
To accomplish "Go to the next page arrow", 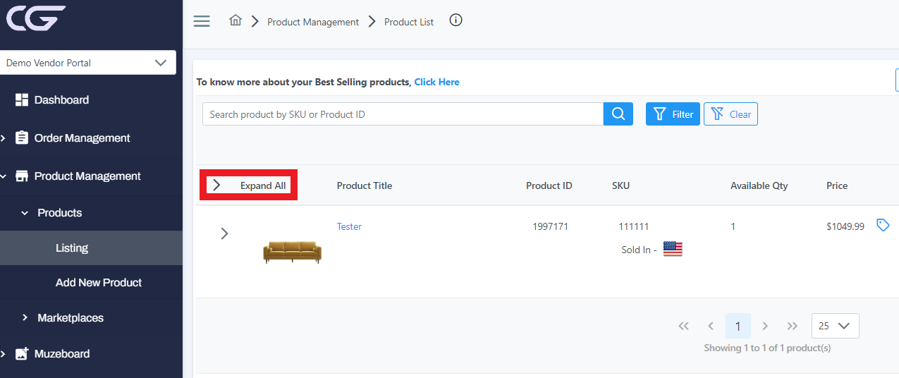I will click(x=765, y=326).
